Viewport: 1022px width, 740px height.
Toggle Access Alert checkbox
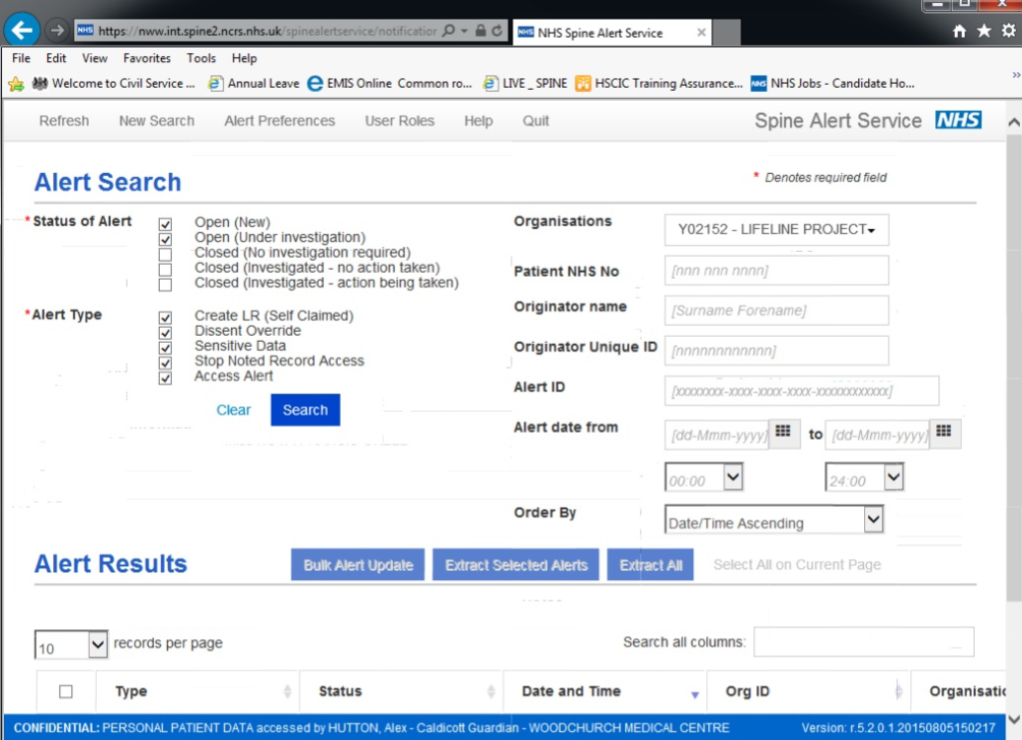pyautogui.click(x=166, y=378)
